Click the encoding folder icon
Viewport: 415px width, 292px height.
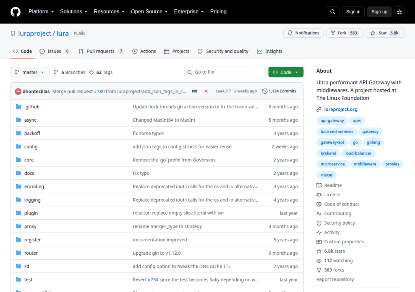[x=19, y=186]
